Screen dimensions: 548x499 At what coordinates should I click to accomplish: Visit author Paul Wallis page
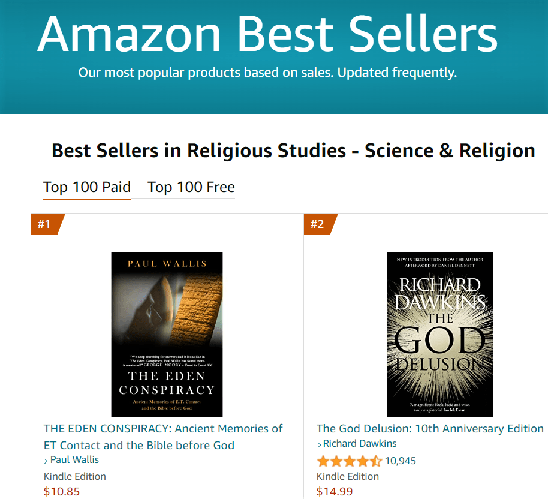click(74, 460)
